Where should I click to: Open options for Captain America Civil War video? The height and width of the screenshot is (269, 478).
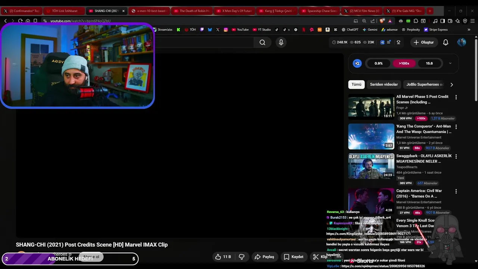click(456, 191)
